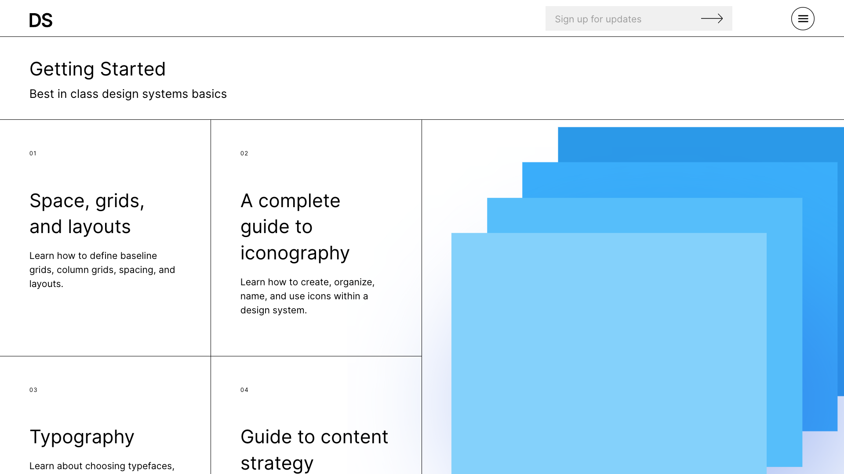Focus the Sign up for updates field
This screenshot has width=844, height=474.
(x=639, y=18)
